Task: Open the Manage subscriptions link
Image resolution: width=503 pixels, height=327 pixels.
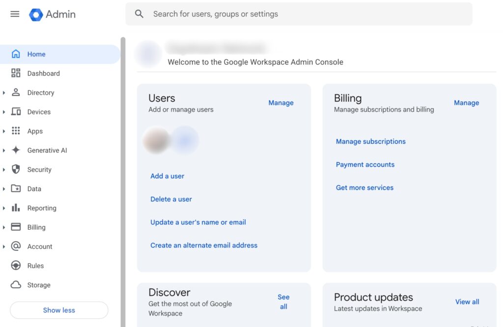Action: pos(370,141)
